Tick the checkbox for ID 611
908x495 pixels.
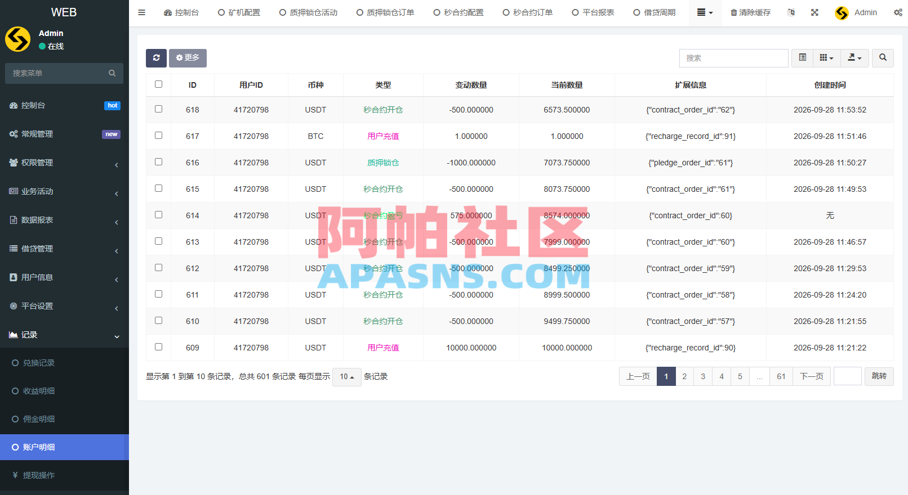coord(158,294)
